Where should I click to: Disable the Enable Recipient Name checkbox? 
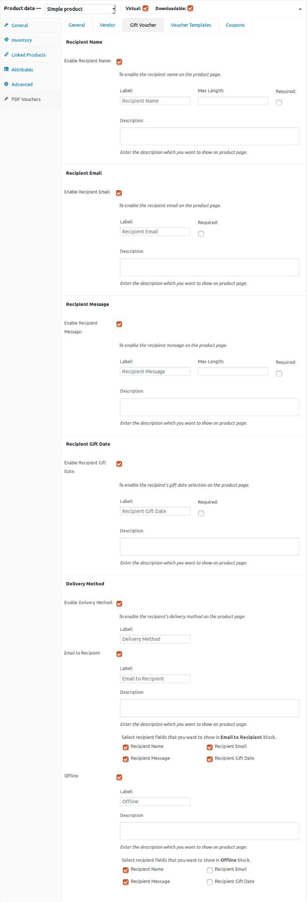click(x=119, y=62)
